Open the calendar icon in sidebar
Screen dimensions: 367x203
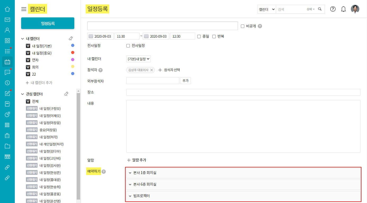pyautogui.click(x=7, y=62)
